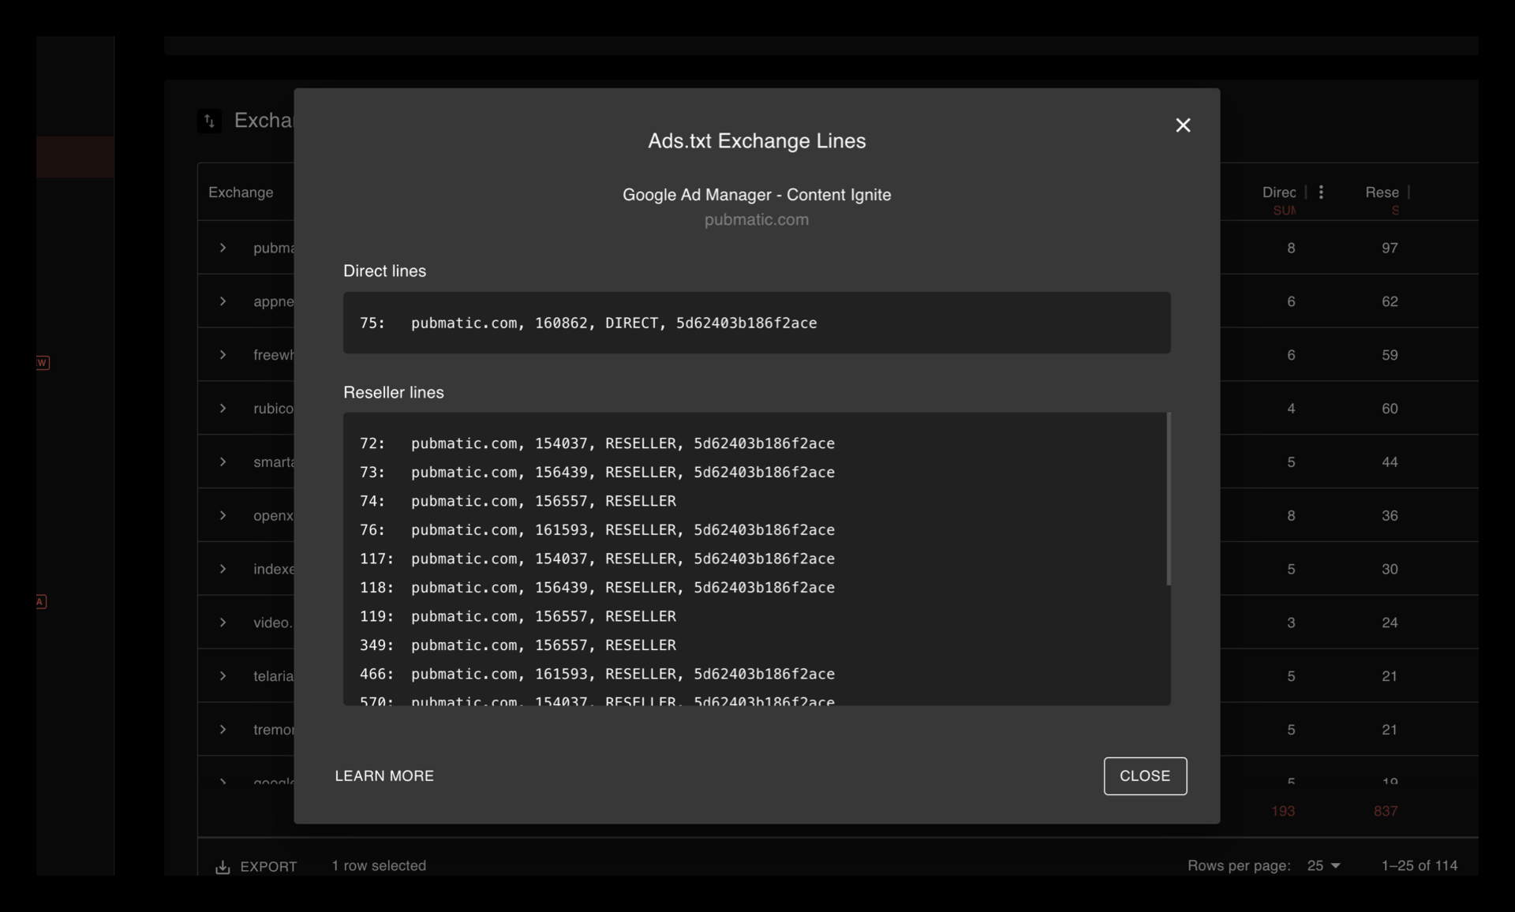Click reseller count 60 in table
Image resolution: width=1515 pixels, height=912 pixels.
pos(1390,409)
